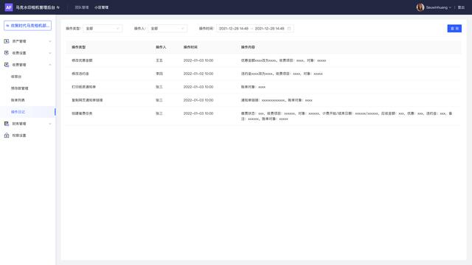Click the user avatar picture
Viewport: 472px width, 265px height.
[420, 7]
